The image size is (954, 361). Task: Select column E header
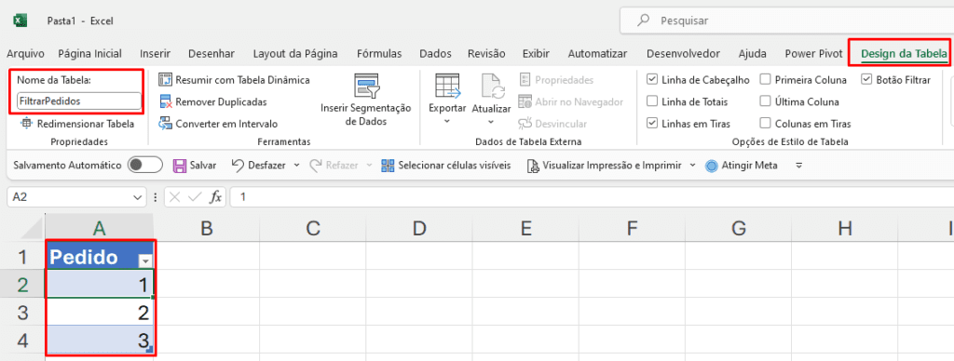525,229
